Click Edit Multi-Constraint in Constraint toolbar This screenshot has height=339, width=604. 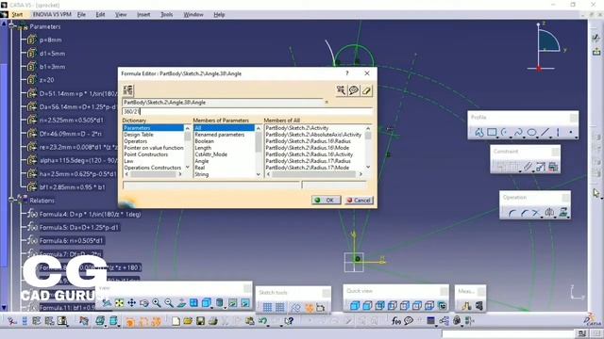coord(554,167)
